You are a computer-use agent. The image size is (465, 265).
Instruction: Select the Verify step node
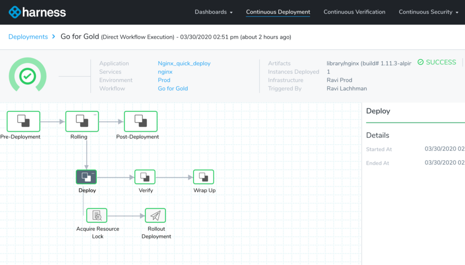(x=145, y=177)
